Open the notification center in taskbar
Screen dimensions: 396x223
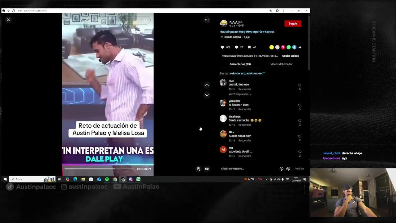[x=305, y=179]
